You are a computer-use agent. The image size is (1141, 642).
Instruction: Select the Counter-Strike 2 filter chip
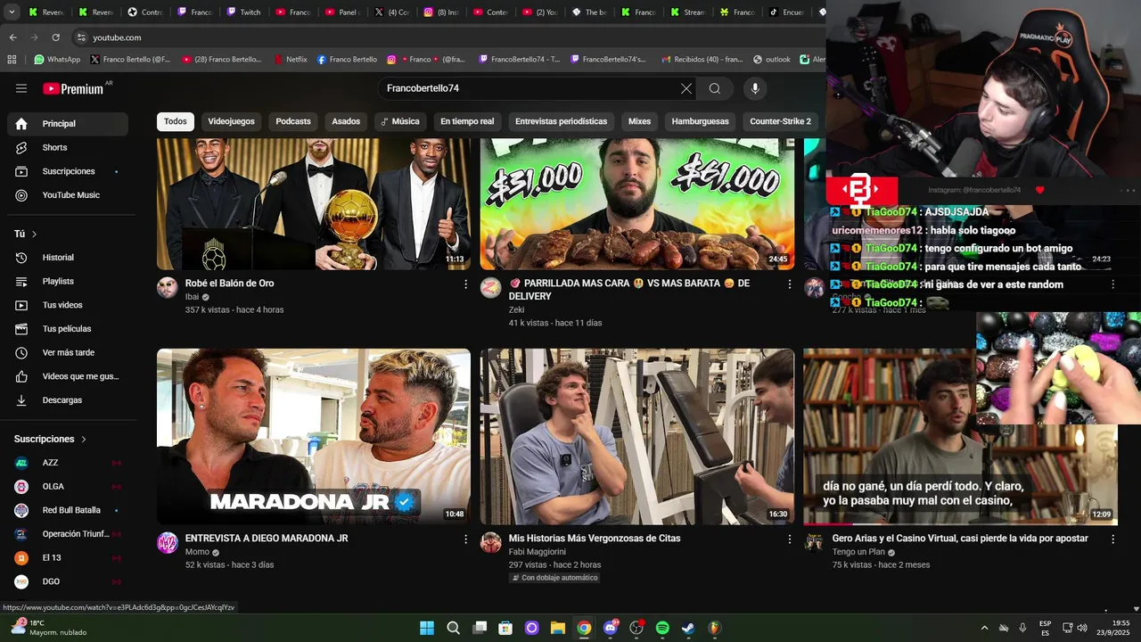(x=781, y=121)
